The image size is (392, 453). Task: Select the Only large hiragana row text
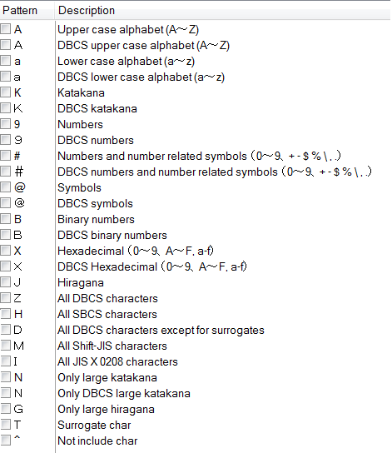click(x=106, y=409)
